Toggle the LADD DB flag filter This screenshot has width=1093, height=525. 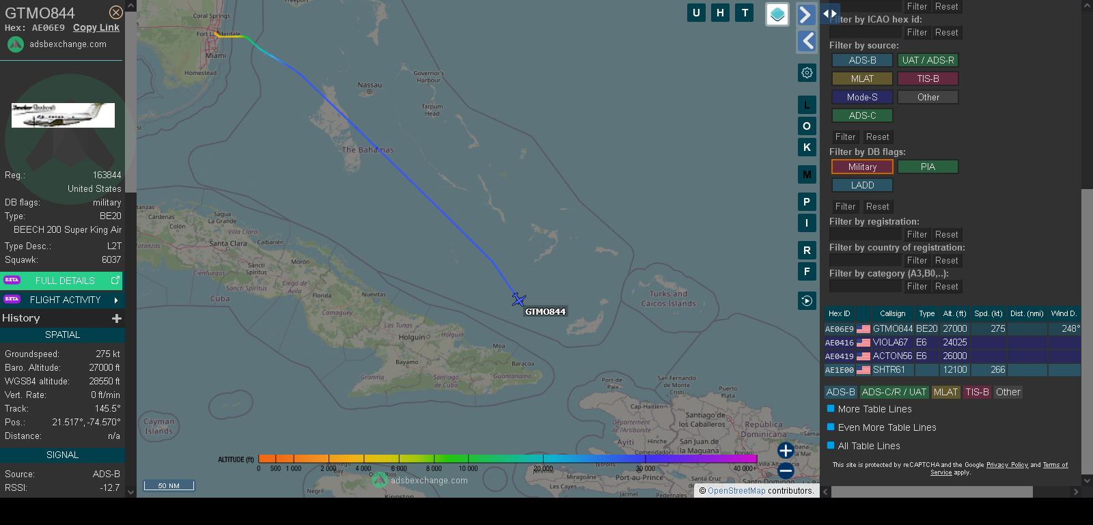coord(862,185)
